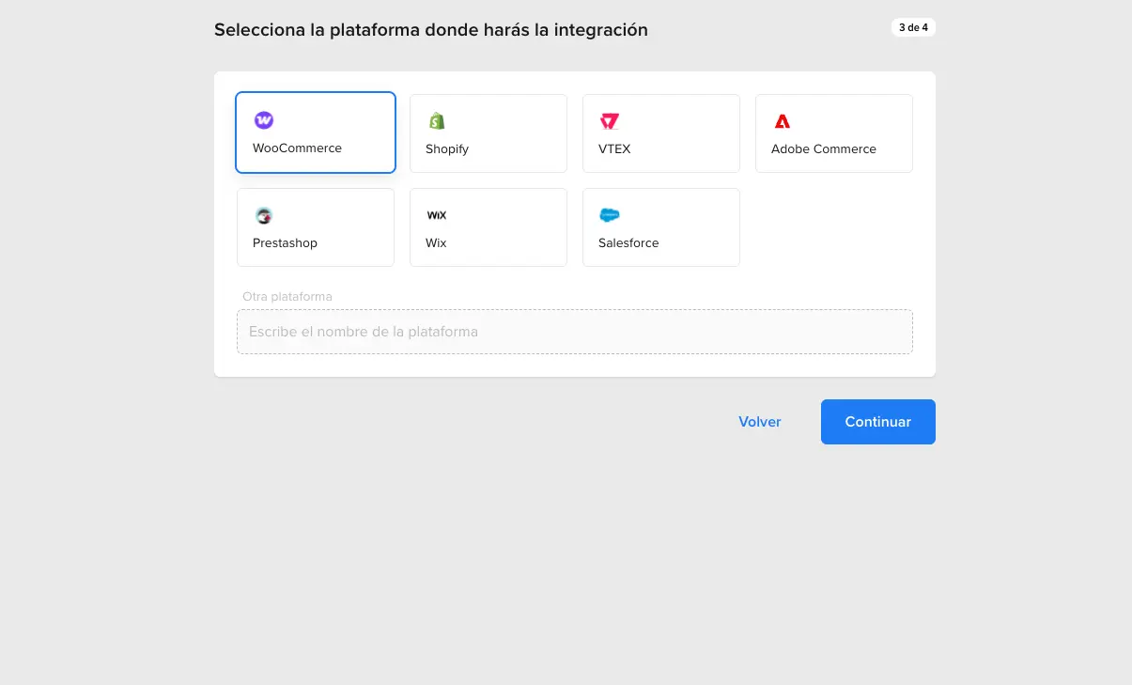Click the Prestashop mascot icon

point(264,215)
